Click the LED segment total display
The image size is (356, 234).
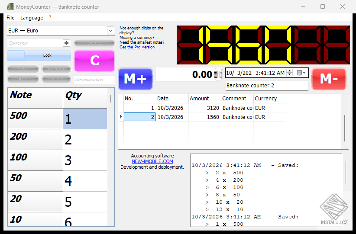pos(263,45)
